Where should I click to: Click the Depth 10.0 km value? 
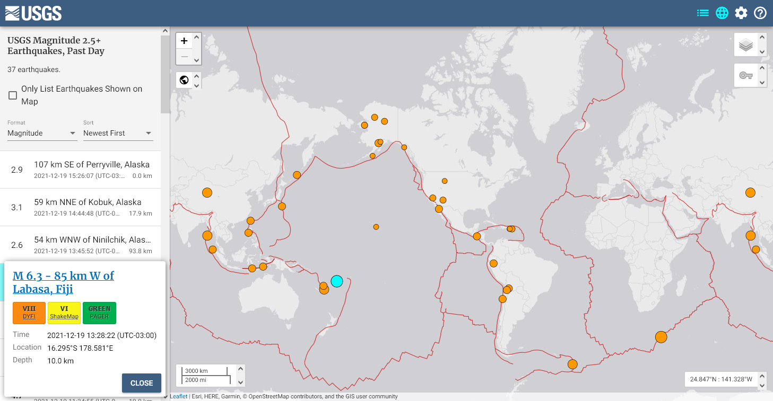pyautogui.click(x=60, y=361)
